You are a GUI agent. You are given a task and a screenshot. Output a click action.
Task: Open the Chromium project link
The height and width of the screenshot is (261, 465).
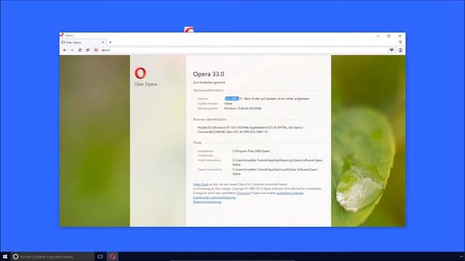pos(243,194)
